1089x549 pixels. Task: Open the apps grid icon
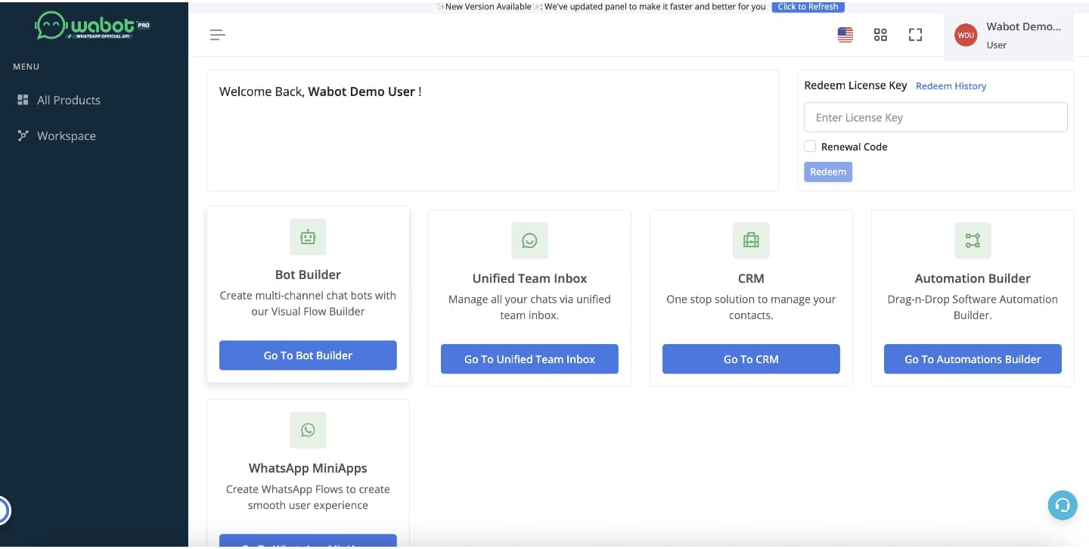coord(880,35)
